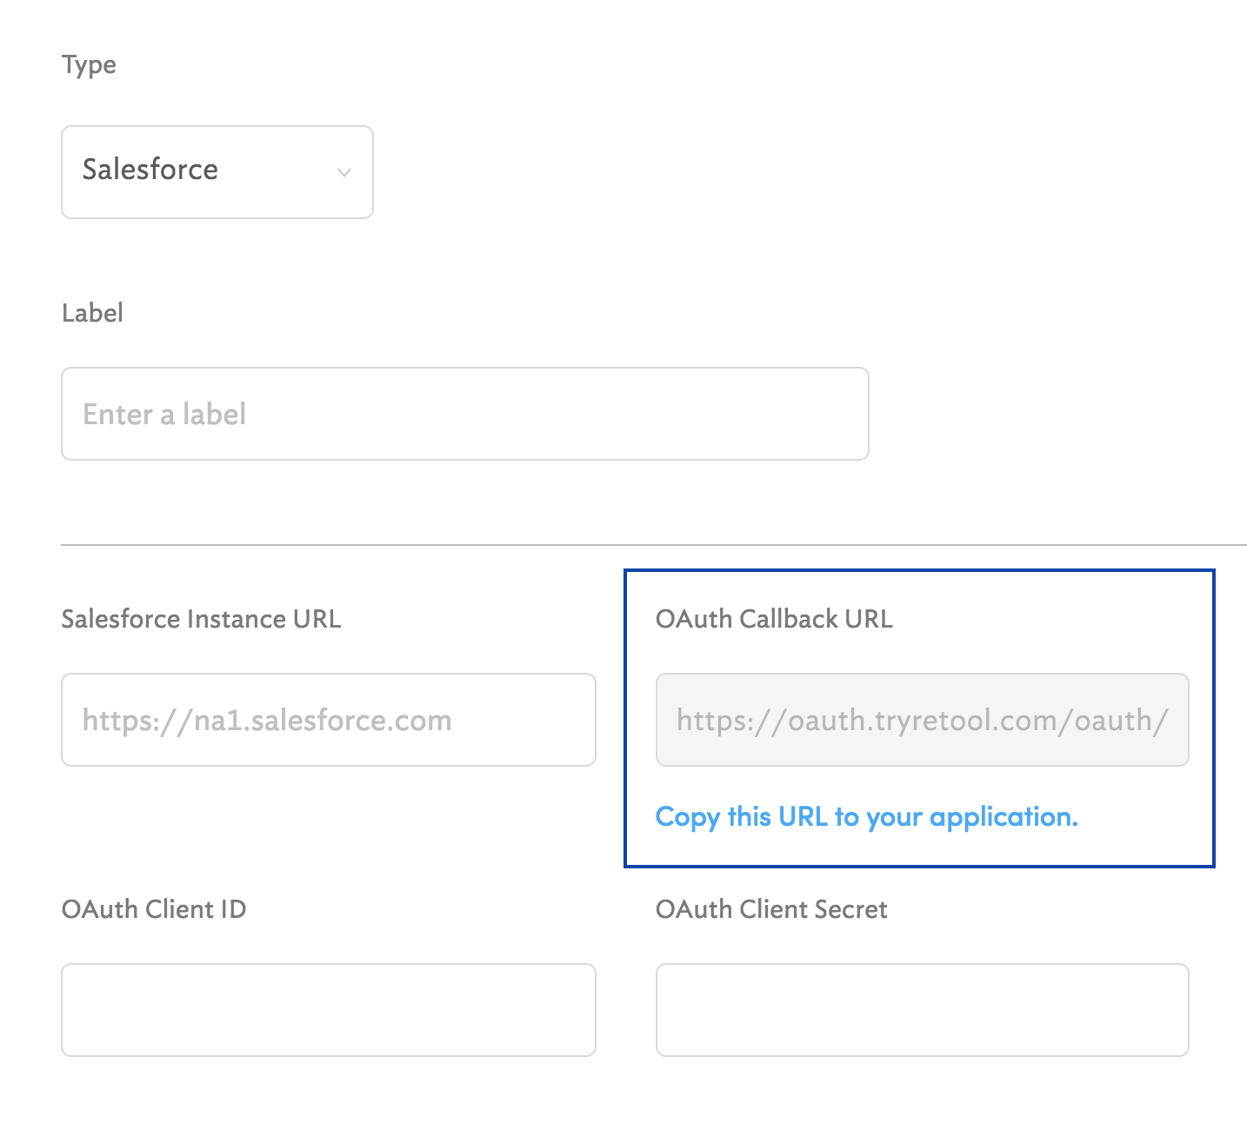
Task: Focus the OAuth Client ID field
Action: 329,1010
